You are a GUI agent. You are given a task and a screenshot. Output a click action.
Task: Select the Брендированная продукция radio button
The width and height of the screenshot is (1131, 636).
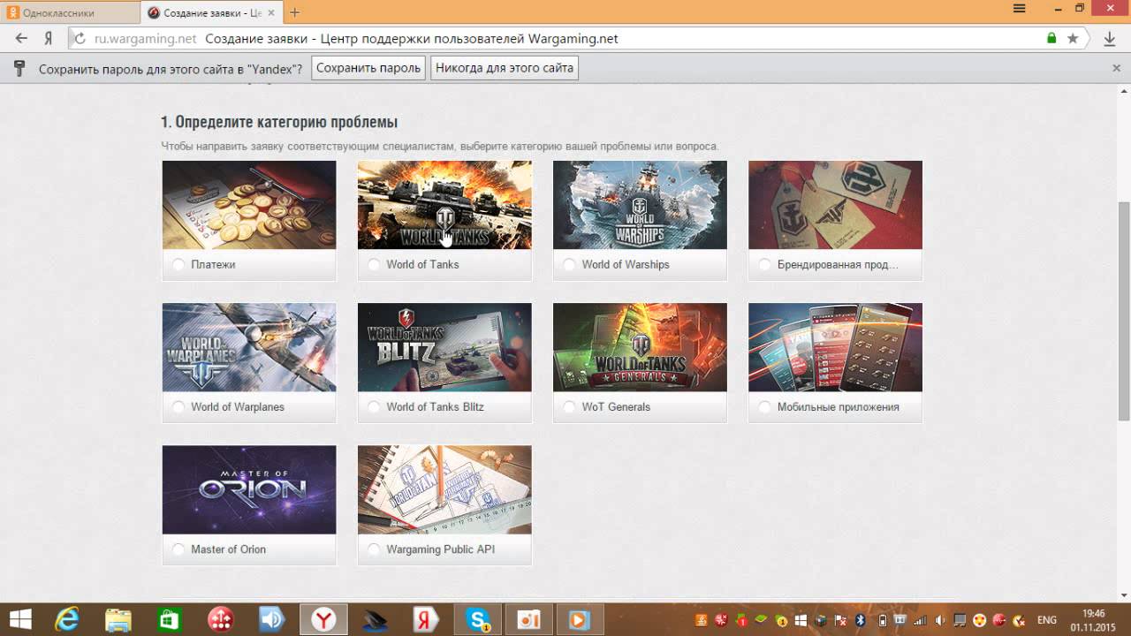click(x=765, y=264)
